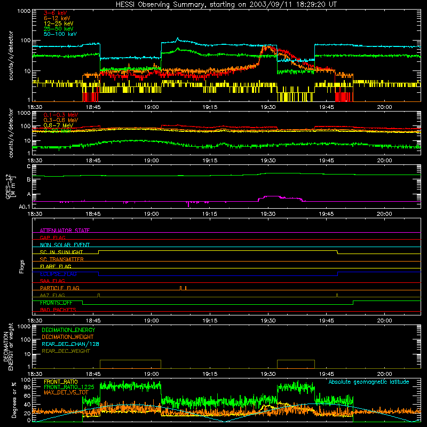The image size is (427, 427).
Task: Click the AAZ_FLAG label
Action: tap(52, 295)
